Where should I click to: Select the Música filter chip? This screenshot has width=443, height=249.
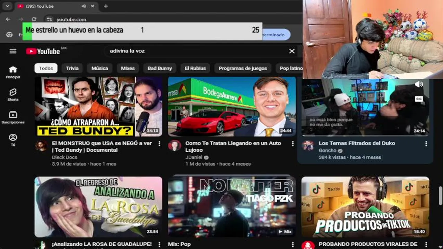(x=100, y=68)
